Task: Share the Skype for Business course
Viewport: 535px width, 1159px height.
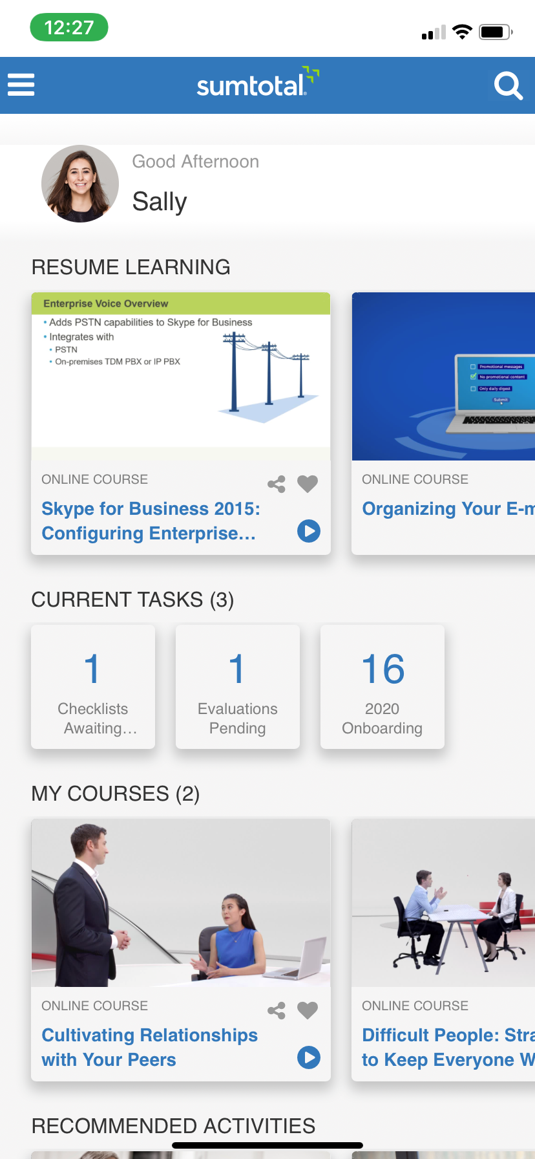Action: point(277,484)
